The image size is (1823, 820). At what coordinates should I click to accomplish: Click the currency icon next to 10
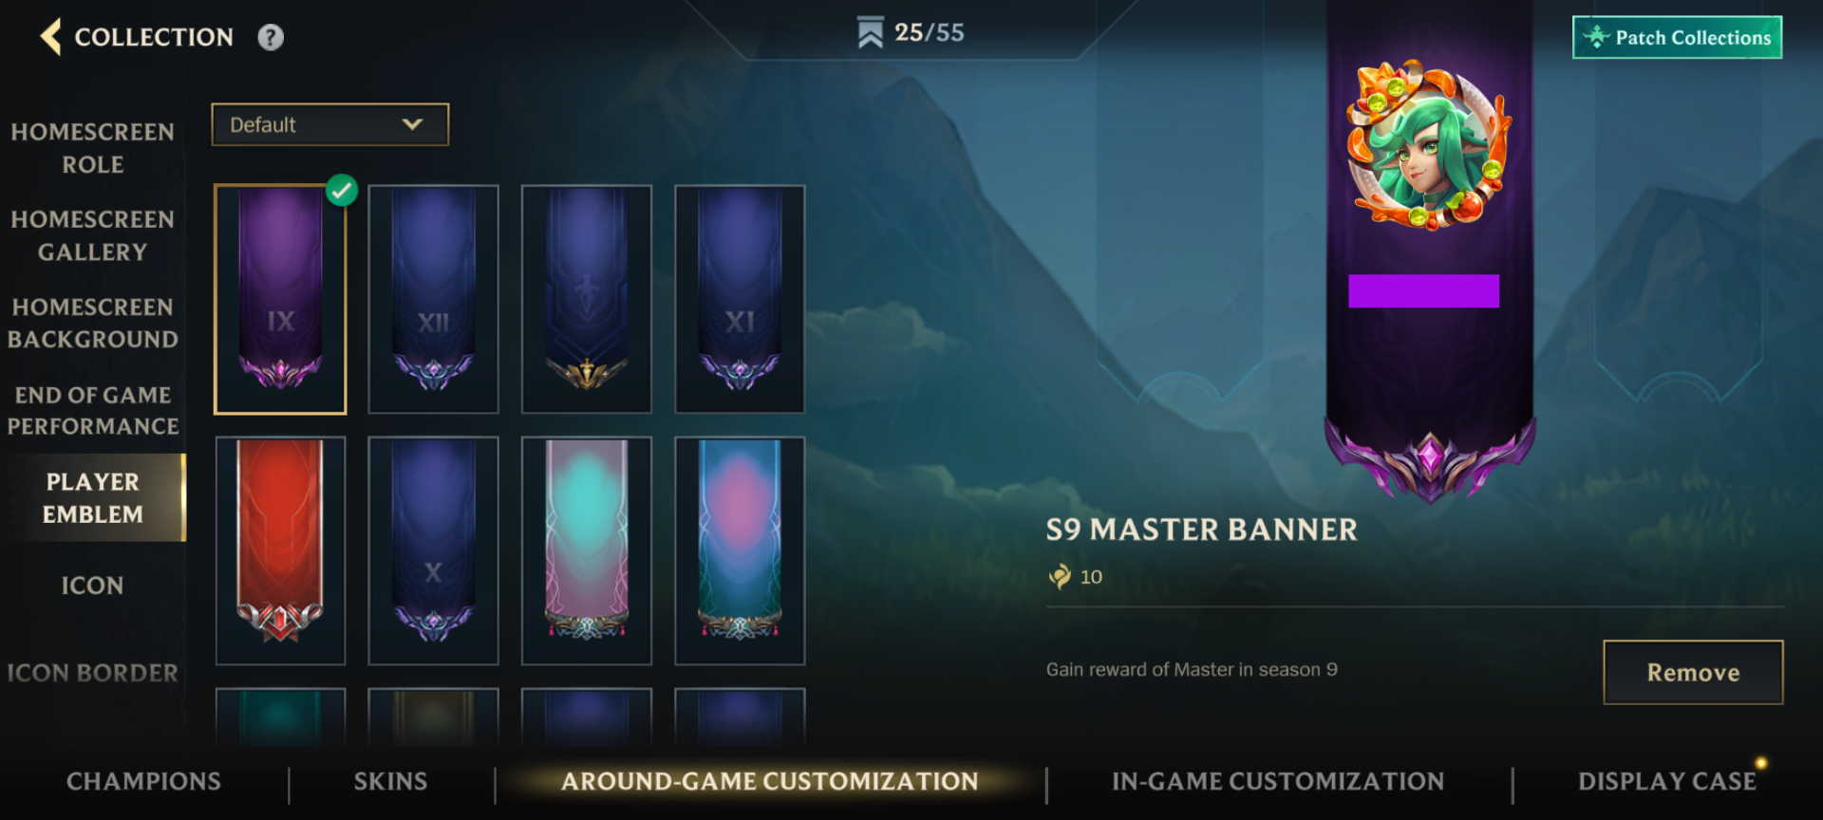[x=1060, y=576]
